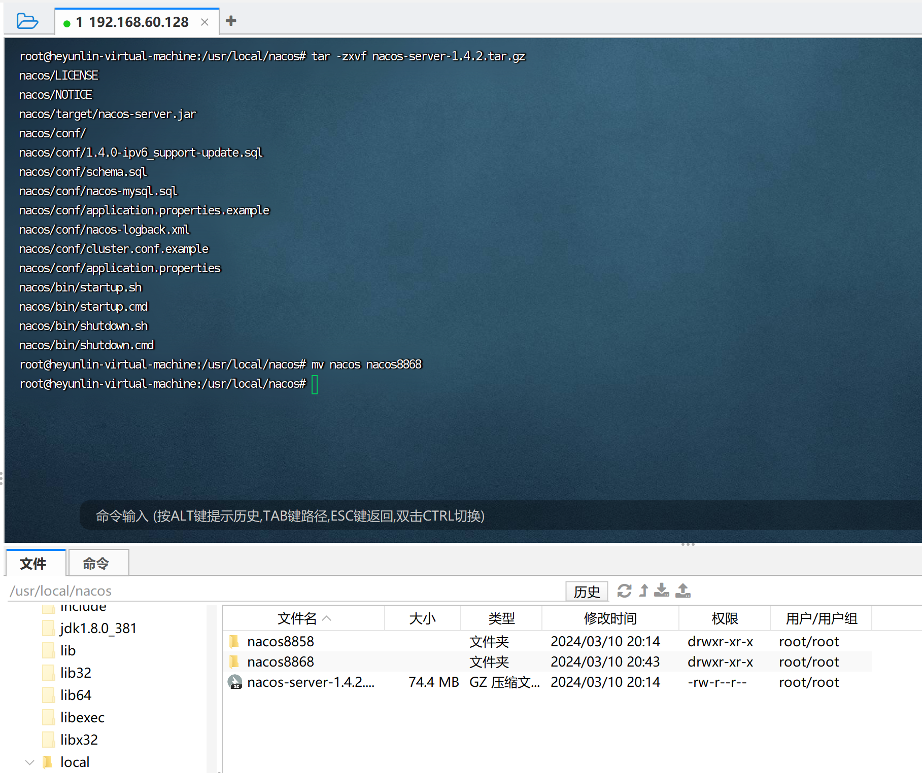Select the nacos-server-1.4.2 archive file
This screenshot has height=773, width=922.
547,682
